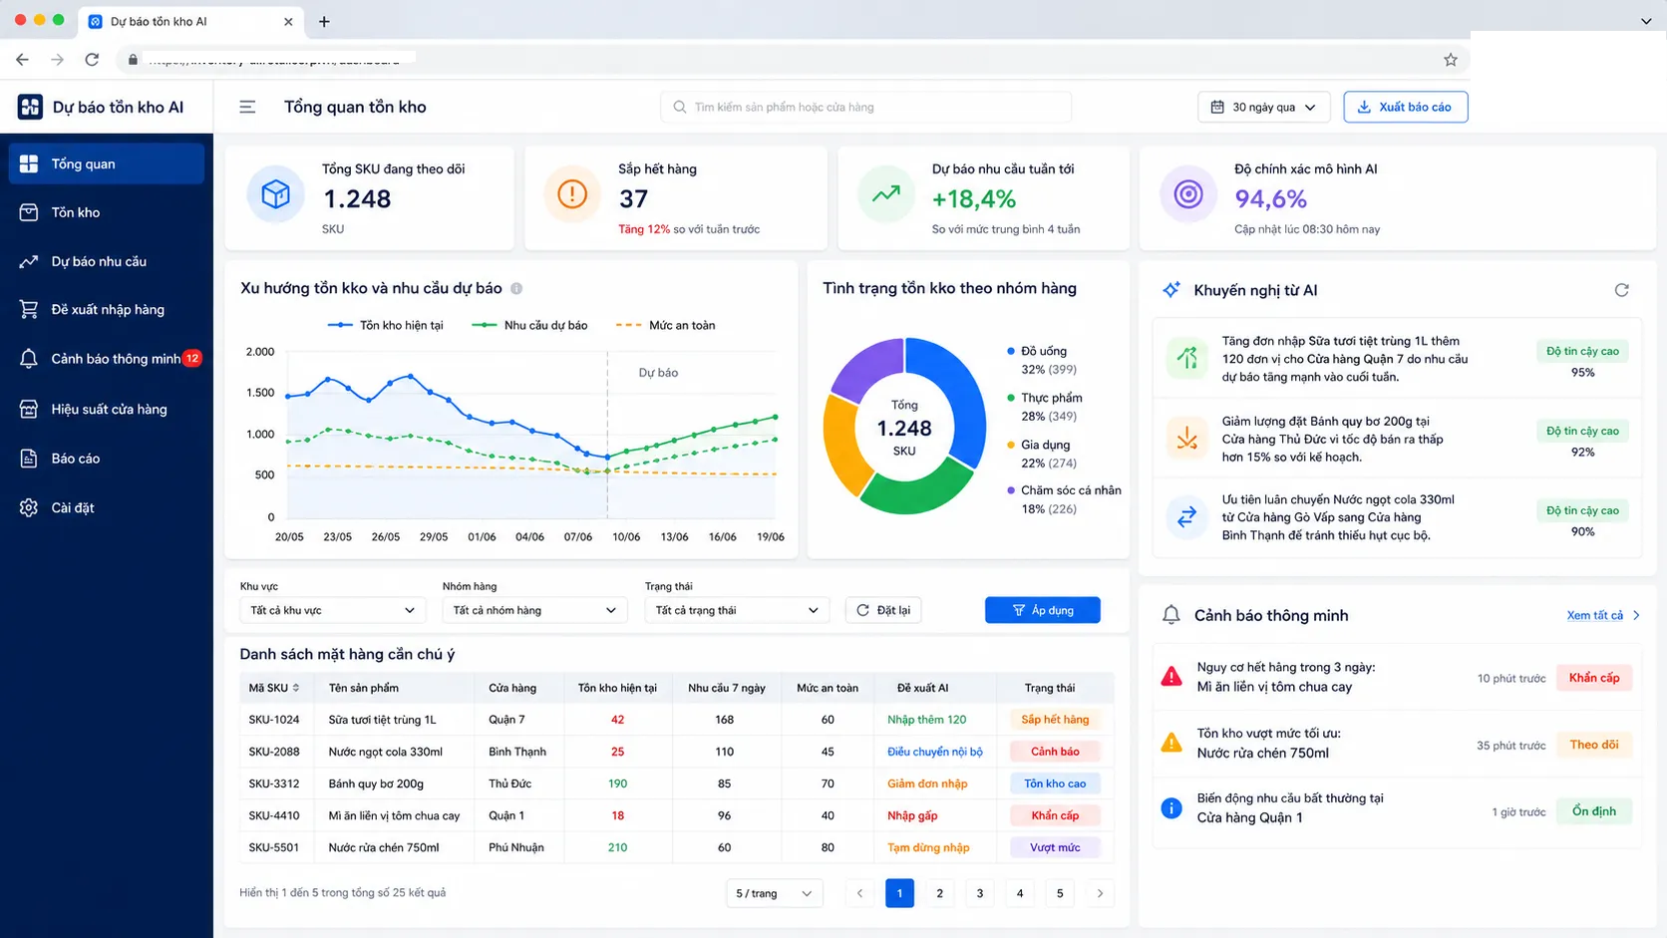1667x938 pixels.
Task: Click the AI sparkle icon in Khuyến nghị header
Action: pos(1171,290)
